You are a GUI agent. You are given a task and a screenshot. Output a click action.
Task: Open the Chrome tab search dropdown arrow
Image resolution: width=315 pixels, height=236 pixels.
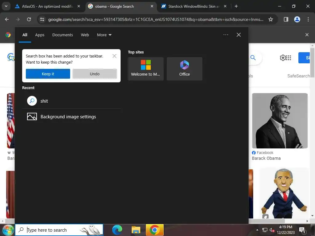[6, 6]
